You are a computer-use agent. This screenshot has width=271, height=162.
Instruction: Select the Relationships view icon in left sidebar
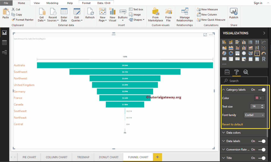tap(4, 52)
